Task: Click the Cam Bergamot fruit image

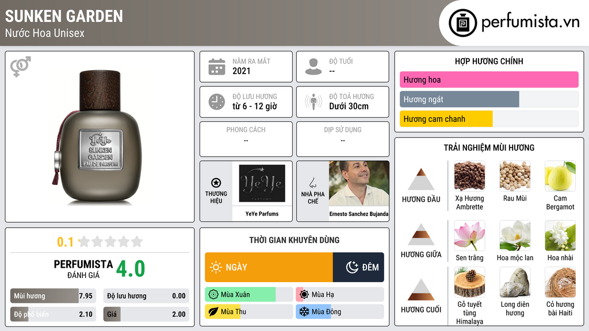Action: pos(560,176)
